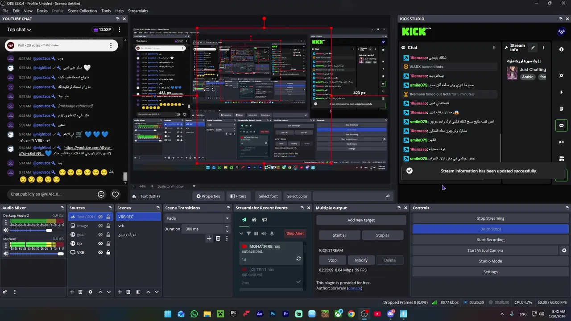
Task: Toggle lock on Image source
Action: click(108, 226)
